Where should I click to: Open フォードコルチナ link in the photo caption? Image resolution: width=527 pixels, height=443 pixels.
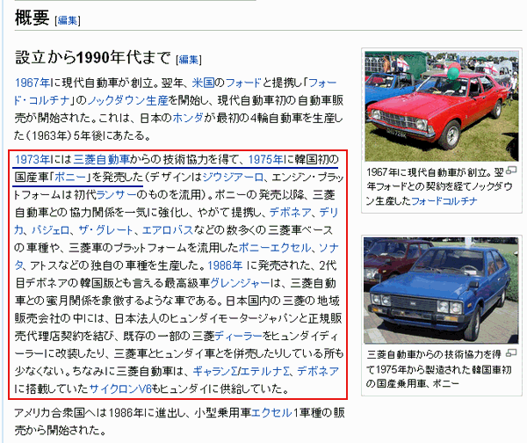461,200
